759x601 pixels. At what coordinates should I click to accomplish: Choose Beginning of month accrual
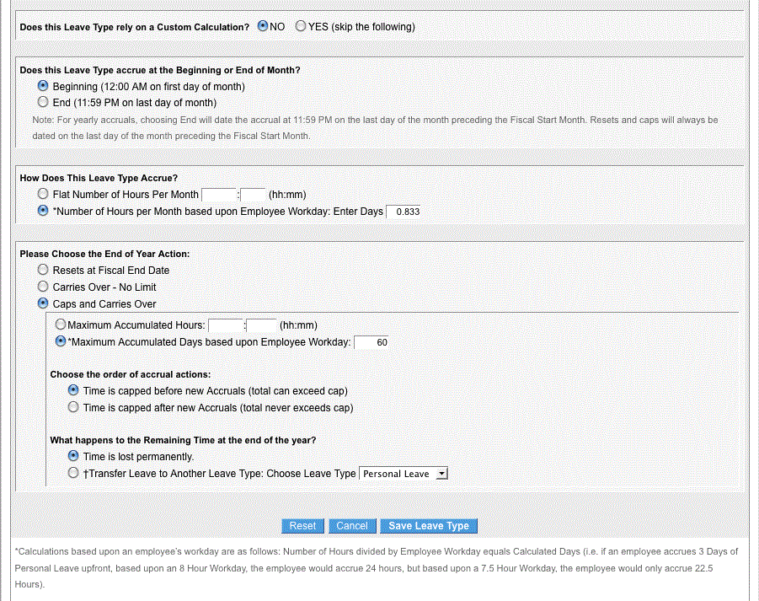pyautogui.click(x=43, y=86)
